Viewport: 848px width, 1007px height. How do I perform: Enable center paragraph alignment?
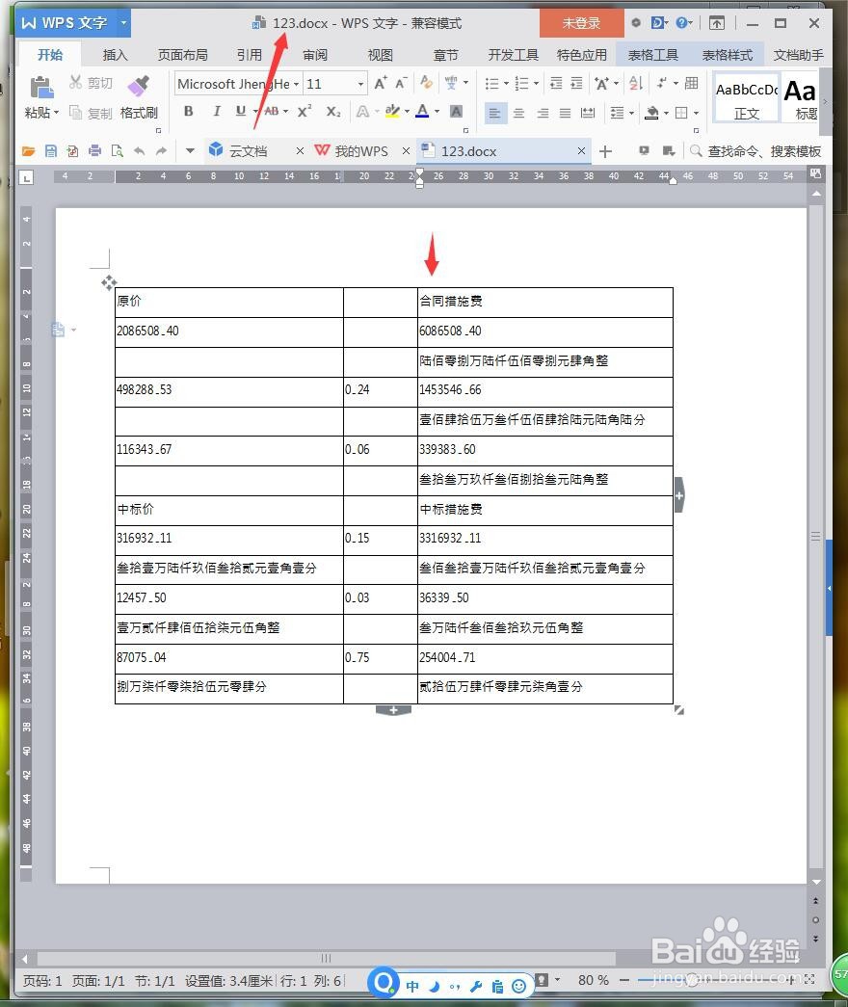(519, 113)
